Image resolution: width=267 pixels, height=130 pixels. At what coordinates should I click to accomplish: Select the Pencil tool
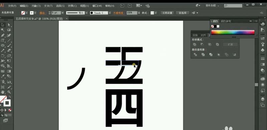(3, 51)
